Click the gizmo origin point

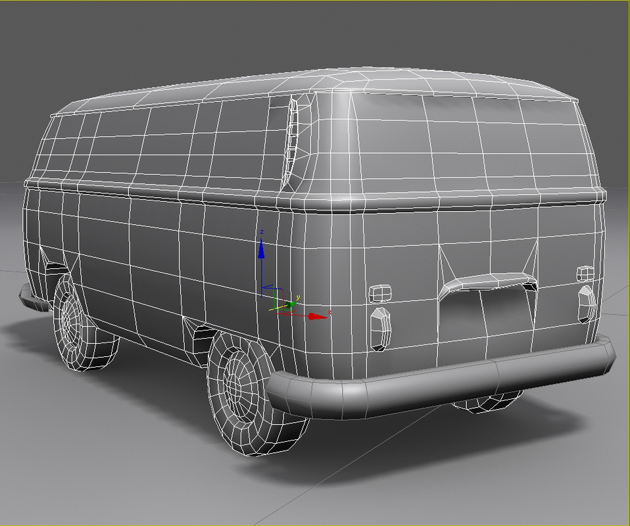pos(283,313)
